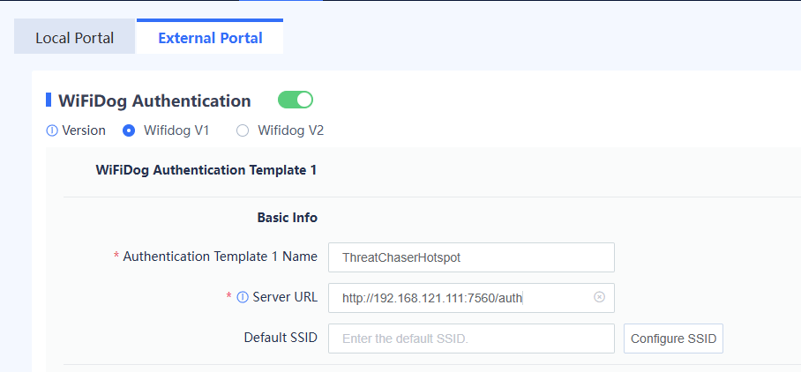Click the WiFiDog Authentication Template 1 header
The height and width of the screenshot is (372, 801).
click(206, 170)
